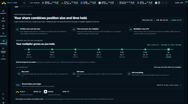Click the 'LOT ACCOUNTING' section label
Image resolution: width=188 pixels, height=104 pixels.
point(22,67)
